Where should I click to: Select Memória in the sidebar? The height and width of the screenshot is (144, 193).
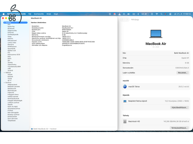tap(11, 45)
